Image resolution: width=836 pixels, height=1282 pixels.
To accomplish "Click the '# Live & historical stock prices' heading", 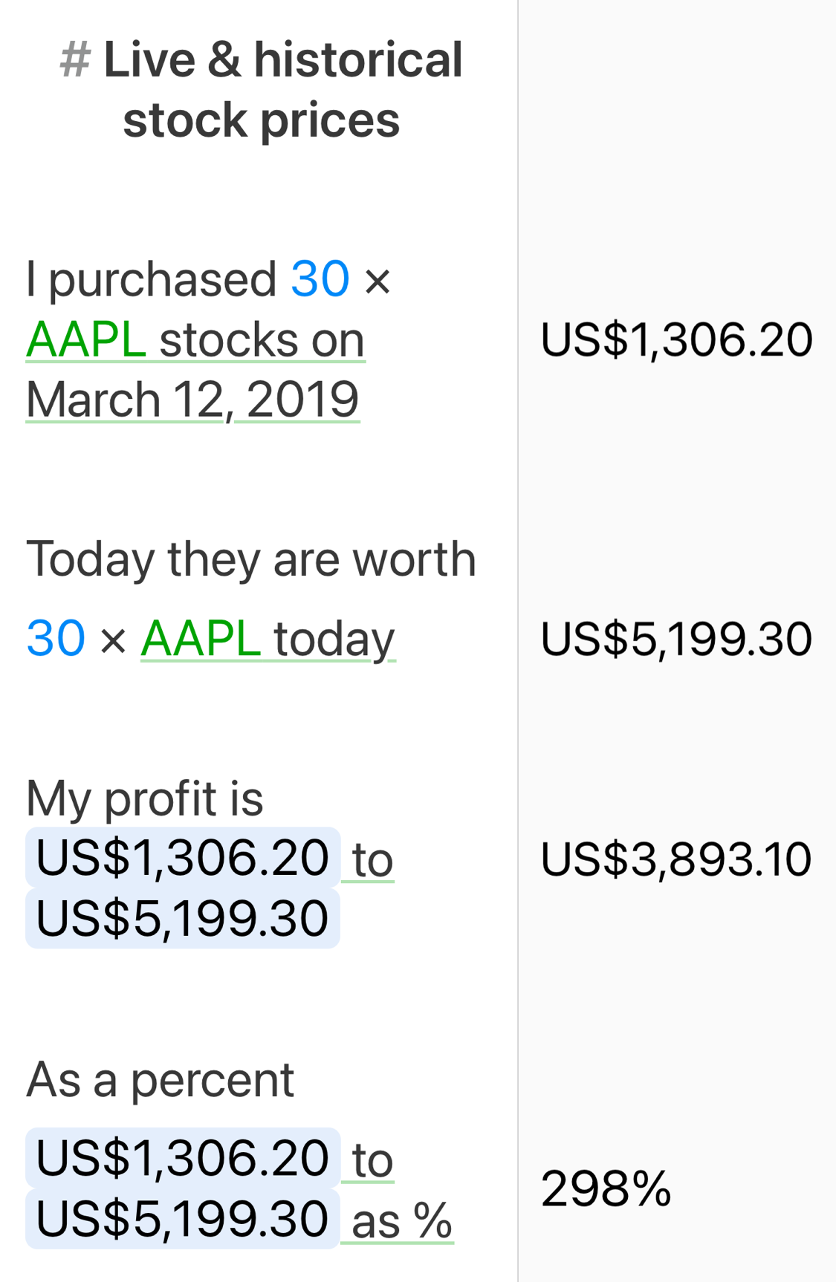I will (261, 89).
